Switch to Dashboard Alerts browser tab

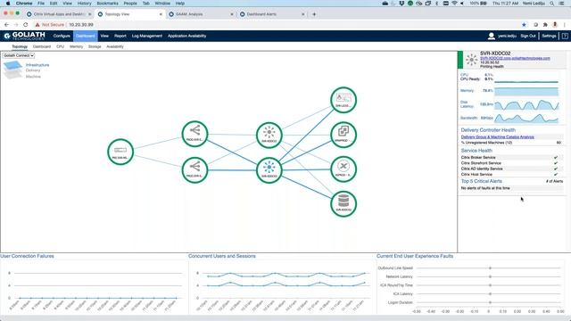(x=271, y=14)
